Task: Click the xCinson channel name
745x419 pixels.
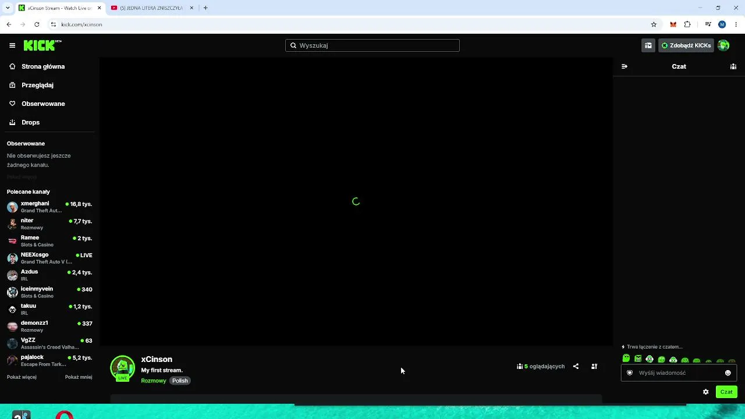Action: click(x=157, y=360)
